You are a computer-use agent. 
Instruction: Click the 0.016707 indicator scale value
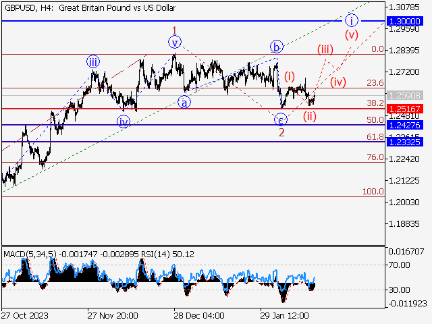pos(406,252)
